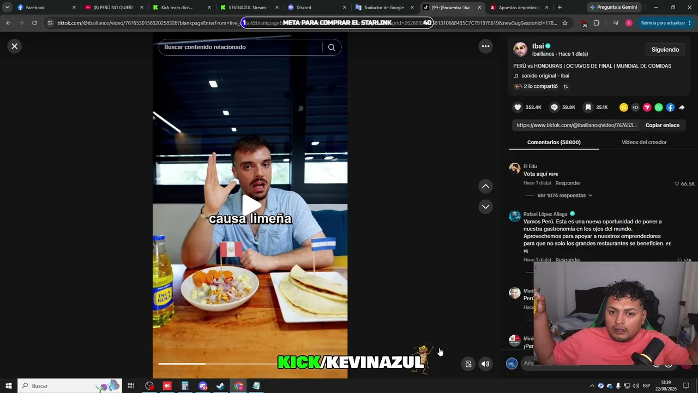Switch to KEVINAZUL Stream tab

click(250, 8)
